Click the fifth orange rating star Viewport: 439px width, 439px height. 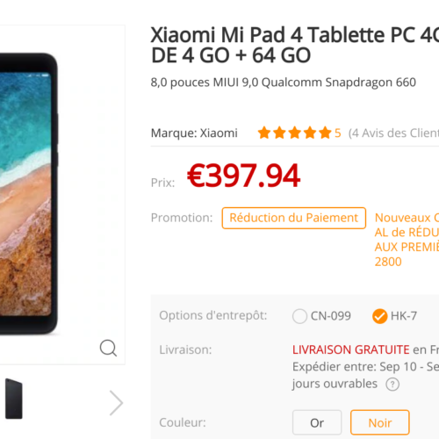pos(325,133)
